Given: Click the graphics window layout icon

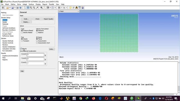Looking at the screenshot, I should (53, 8).
